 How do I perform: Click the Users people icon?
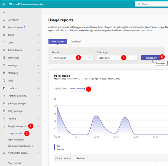[4, 42]
